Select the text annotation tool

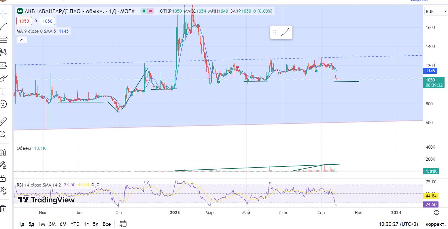(x=3, y=91)
